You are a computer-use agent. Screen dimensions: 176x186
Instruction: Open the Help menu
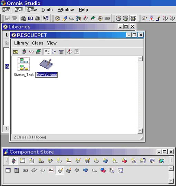point(83,10)
